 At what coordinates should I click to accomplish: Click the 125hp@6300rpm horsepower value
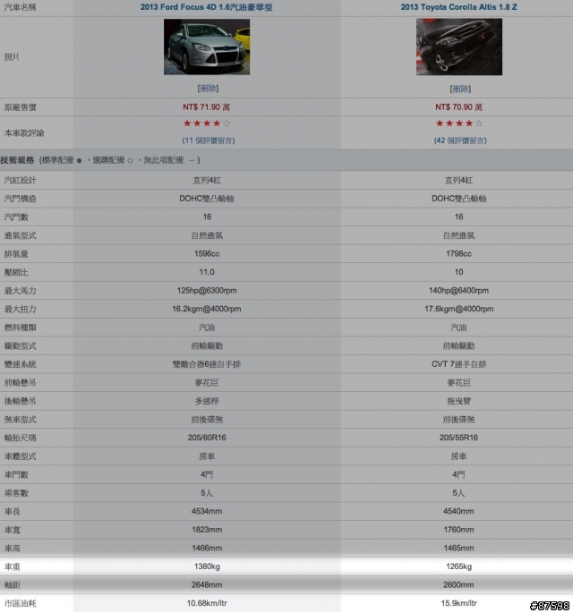207,291
